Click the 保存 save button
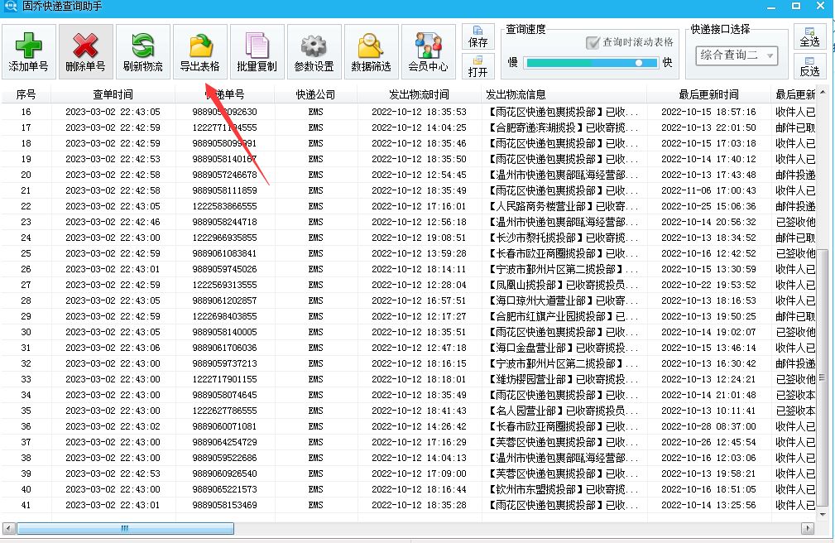Image resolution: width=835 pixels, height=543 pixels. tap(477, 36)
